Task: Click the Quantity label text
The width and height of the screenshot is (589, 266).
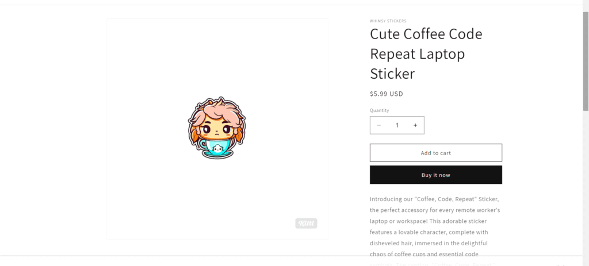Action: (x=380, y=110)
